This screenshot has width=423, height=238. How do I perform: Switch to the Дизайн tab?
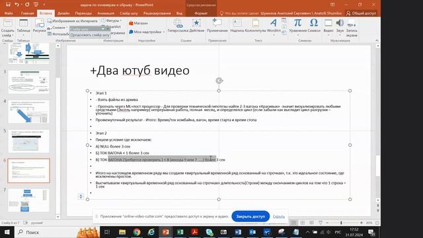63,13
